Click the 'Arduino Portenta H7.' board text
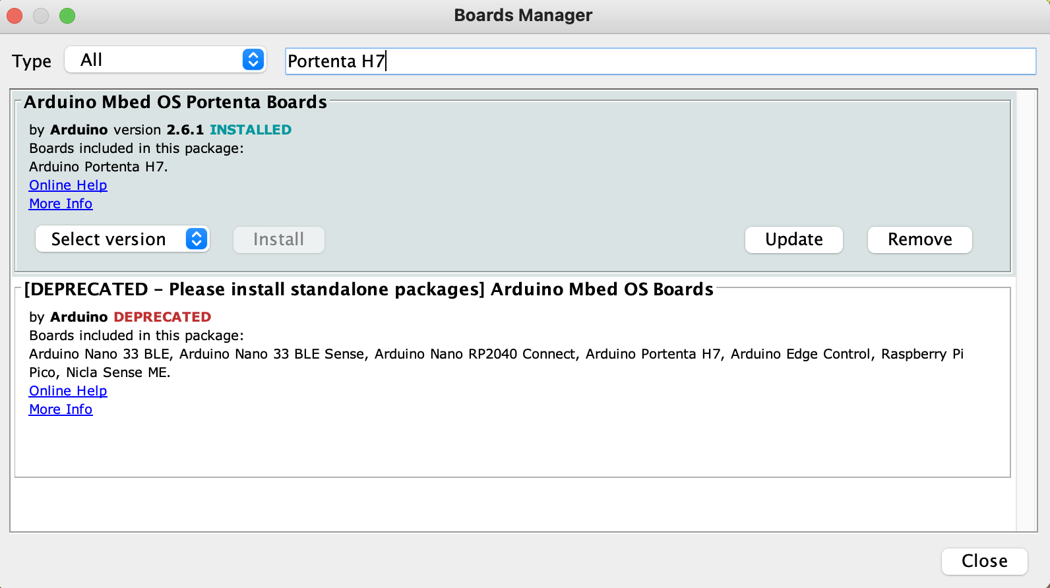This screenshot has width=1050, height=588. pos(98,167)
